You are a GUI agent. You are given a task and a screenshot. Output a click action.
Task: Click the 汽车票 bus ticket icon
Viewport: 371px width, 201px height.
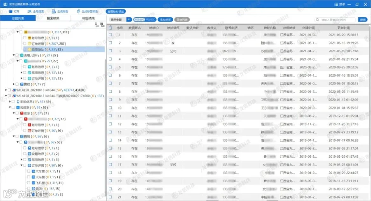coord(33,171)
